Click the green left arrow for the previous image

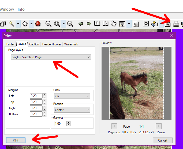81,24
